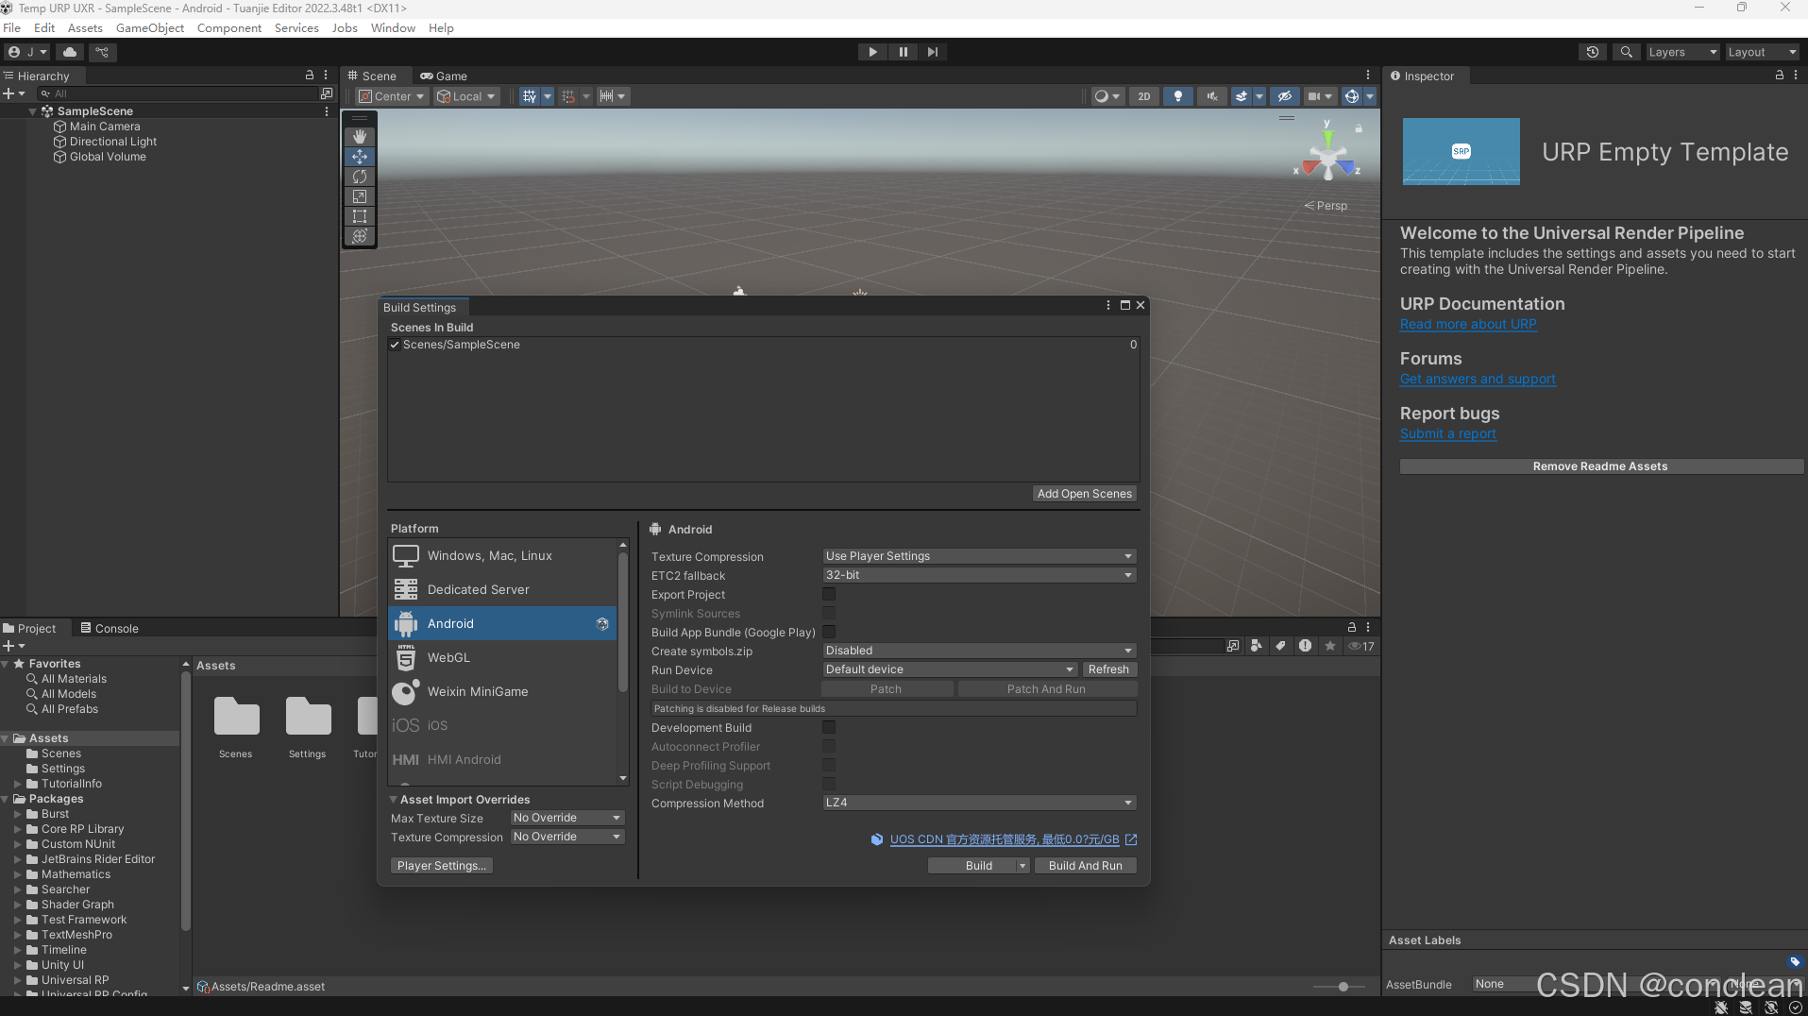Toggle scene audio
1808x1016 pixels.
[1211, 96]
